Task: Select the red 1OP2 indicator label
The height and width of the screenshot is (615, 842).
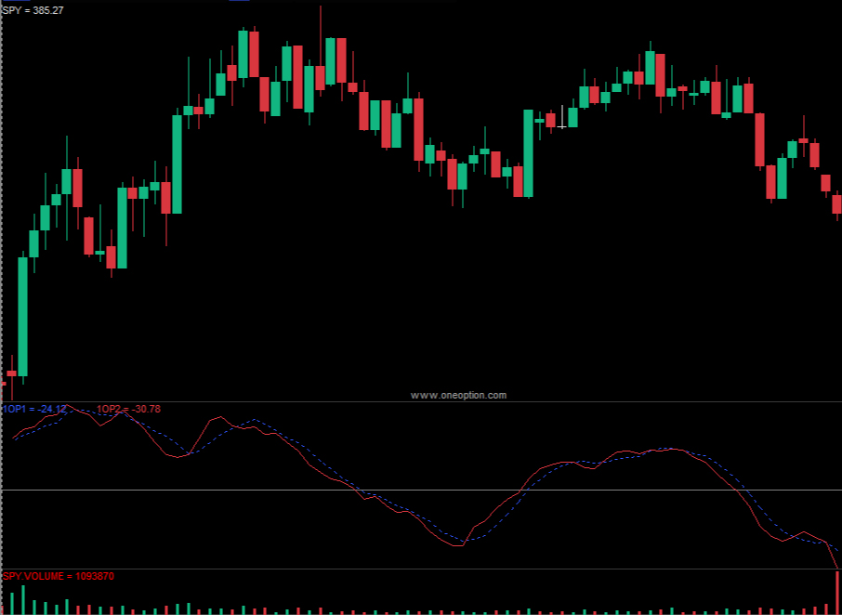Action: coord(128,409)
